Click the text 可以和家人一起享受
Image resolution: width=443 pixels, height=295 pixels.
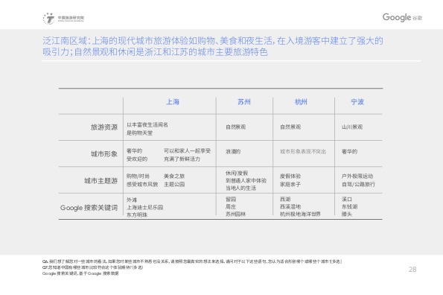(188, 151)
